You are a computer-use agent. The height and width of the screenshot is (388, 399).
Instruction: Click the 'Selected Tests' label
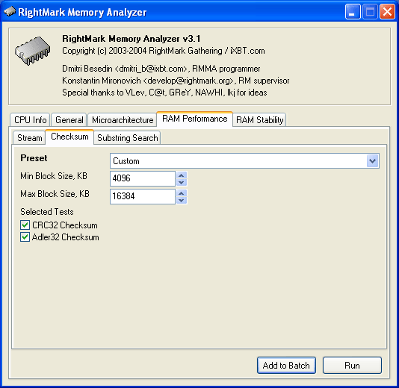47,212
